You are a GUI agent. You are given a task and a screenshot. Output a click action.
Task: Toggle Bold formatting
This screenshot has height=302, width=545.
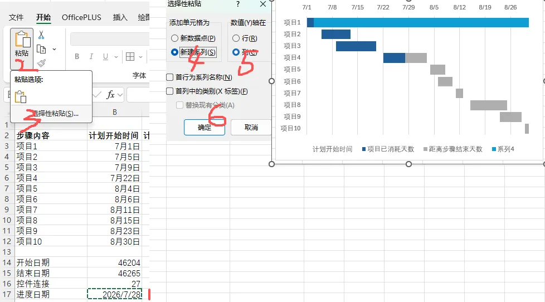point(77,56)
